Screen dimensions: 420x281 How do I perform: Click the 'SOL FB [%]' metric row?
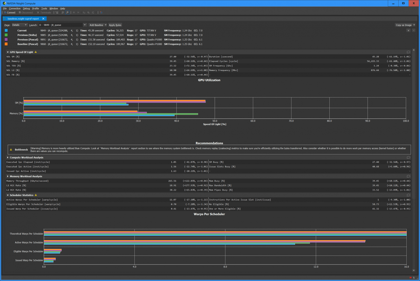tap(107, 75)
